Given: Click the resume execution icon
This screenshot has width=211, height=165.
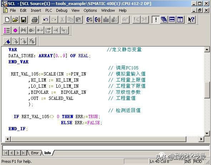Looking at the screenshot, I should click(x=40, y=30).
